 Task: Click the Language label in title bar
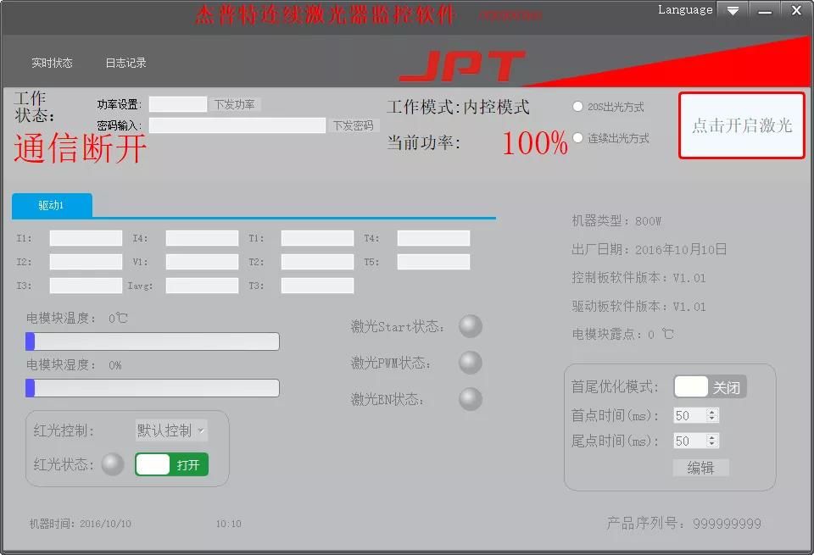tap(685, 10)
